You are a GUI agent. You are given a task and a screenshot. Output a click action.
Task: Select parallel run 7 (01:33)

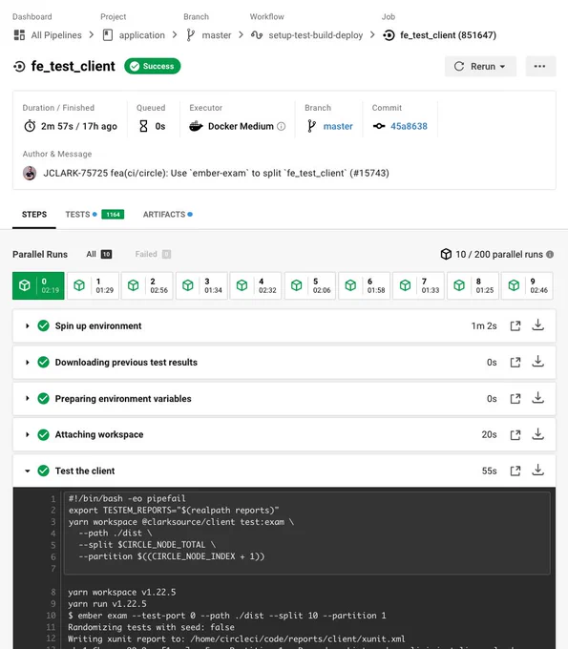point(418,285)
